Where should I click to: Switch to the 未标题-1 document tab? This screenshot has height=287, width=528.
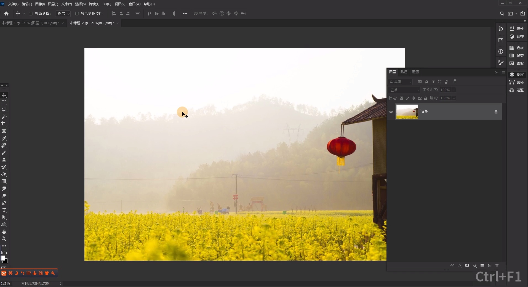click(x=30, y=23)
